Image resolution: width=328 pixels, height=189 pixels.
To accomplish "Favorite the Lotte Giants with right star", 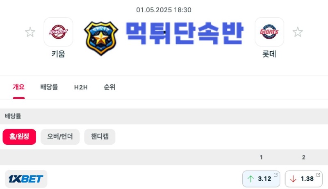I will pyautogui.click(x=298, y=32).
